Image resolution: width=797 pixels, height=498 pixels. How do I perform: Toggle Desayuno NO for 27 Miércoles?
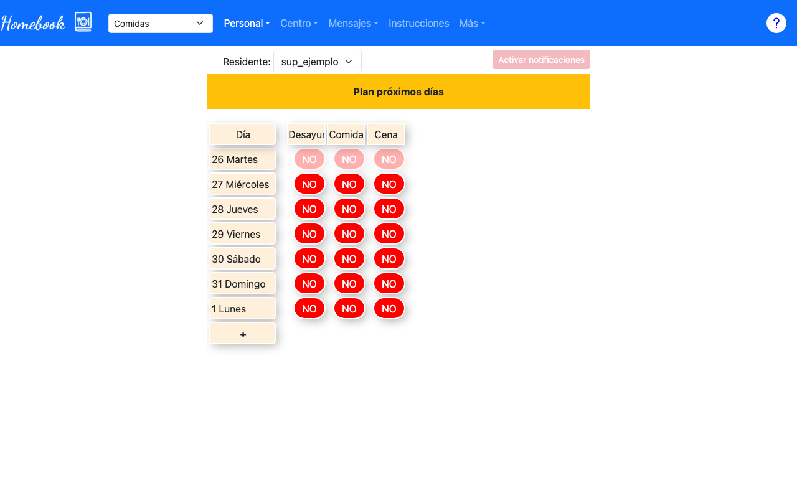pyautogui.click(x=309, y=184)
